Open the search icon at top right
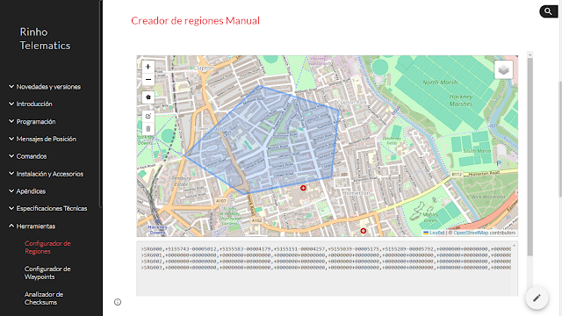 (x=548, y=11)
